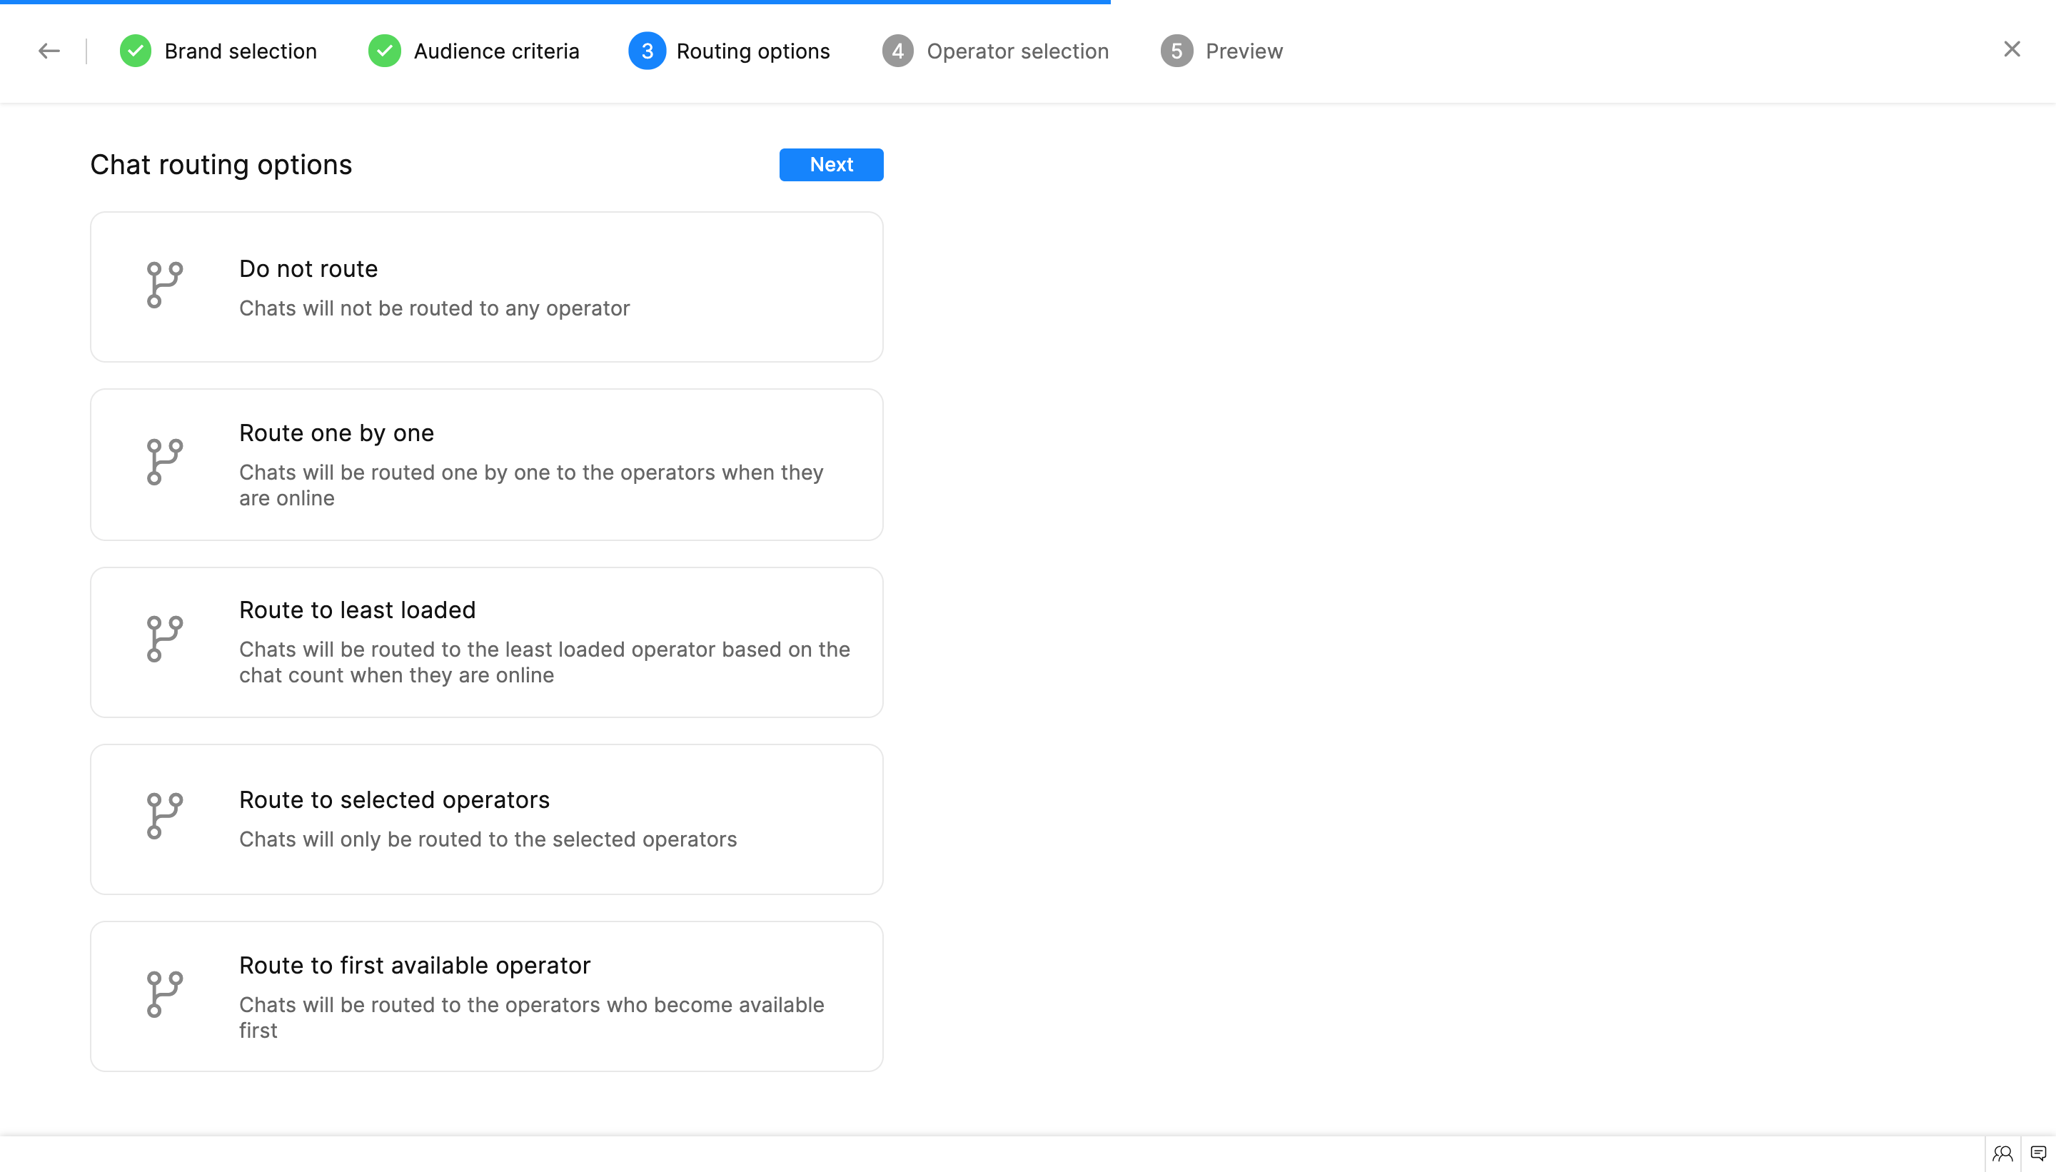2056x1172 pixels.
Task: Click the green check next to Audience criteria
Action: [385, 51]
